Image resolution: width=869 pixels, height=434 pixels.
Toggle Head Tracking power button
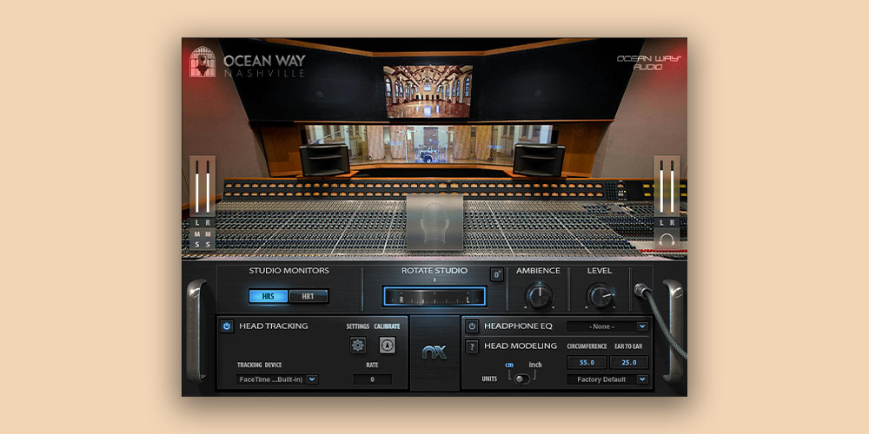tap(227, 326)
